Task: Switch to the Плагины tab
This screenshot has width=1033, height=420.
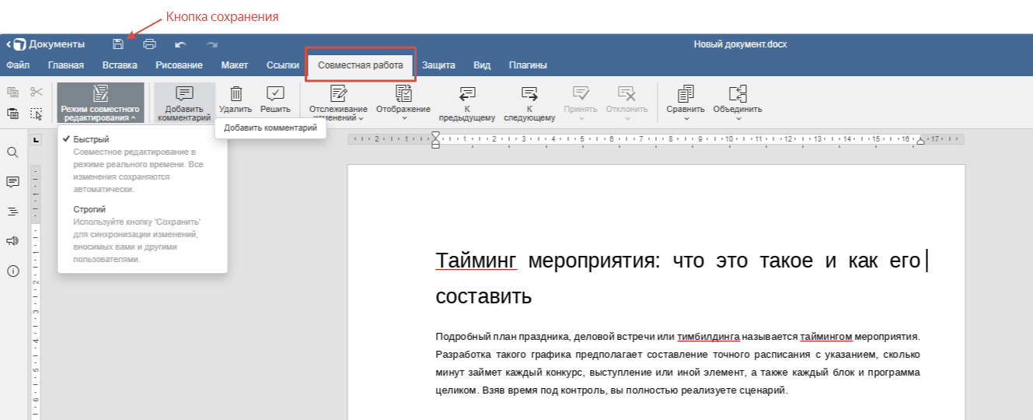Action: click(528, 65)
